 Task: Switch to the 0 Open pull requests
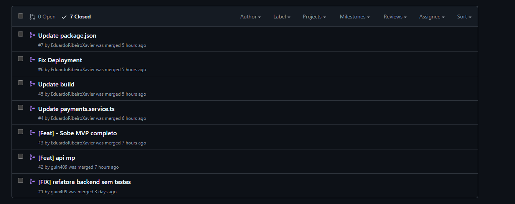pos(46,17)
